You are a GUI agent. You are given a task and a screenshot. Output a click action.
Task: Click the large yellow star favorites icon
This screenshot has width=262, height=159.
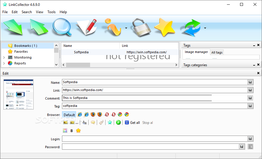click(165, 27)
